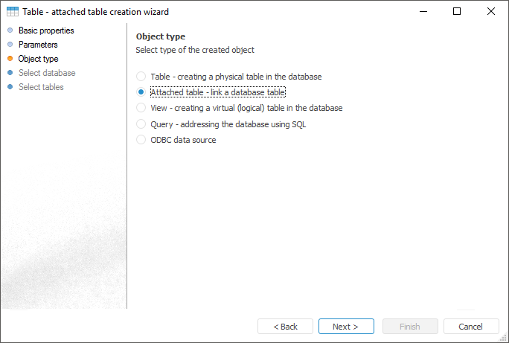Screen dimensions: 509x343
Task: Switch to the Object type step
Action: click(38, 59)
